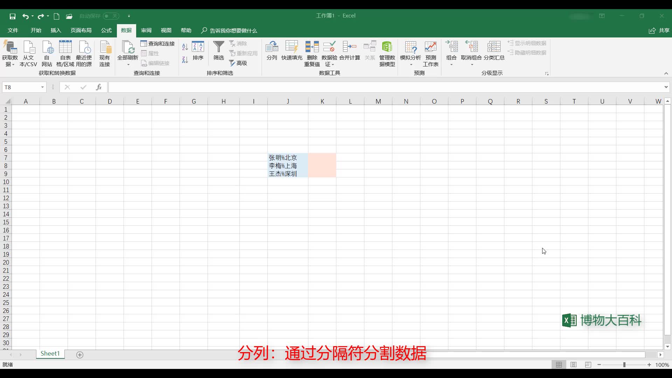The image size is (672, 378).
Task: Enable 页面布局 view from status bar
Action: point(573,364)
